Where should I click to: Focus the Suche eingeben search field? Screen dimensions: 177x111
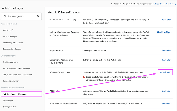click(21, 16)
